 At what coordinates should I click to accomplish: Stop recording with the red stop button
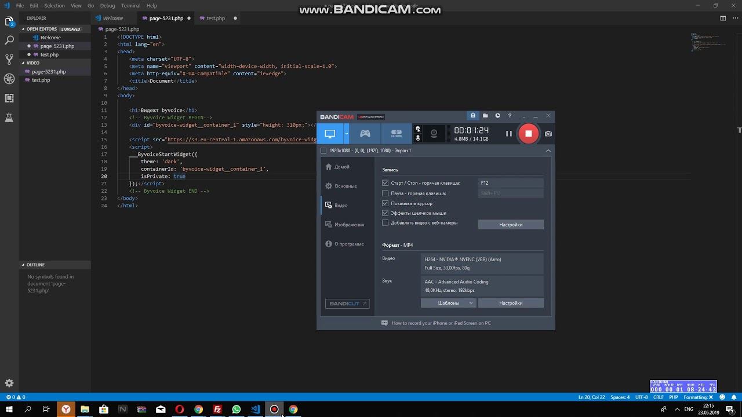click(528, 133)
